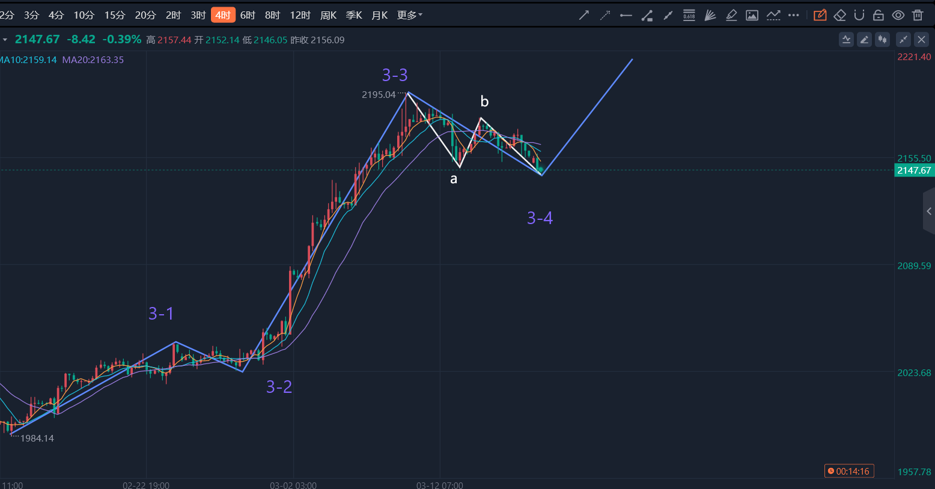Select the 15分 timeframe tab
The width and height of the screenshot is (935, 489).
[x=115, y=14]
